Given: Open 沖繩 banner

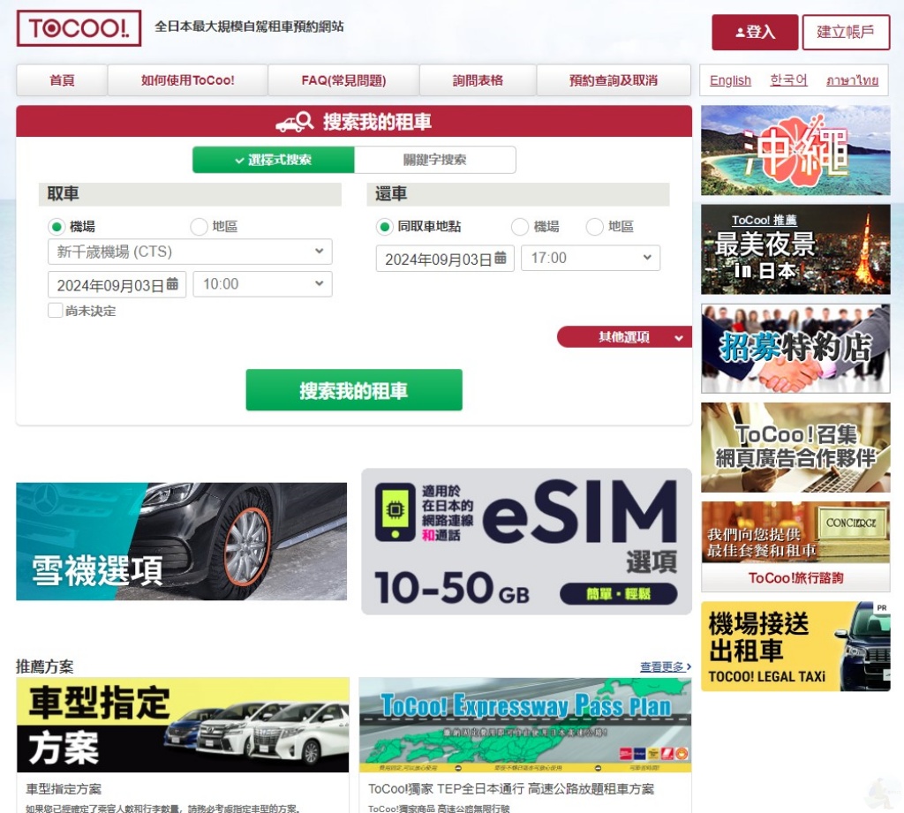Looking at the screenshot, I should click(x=795, y=150).
